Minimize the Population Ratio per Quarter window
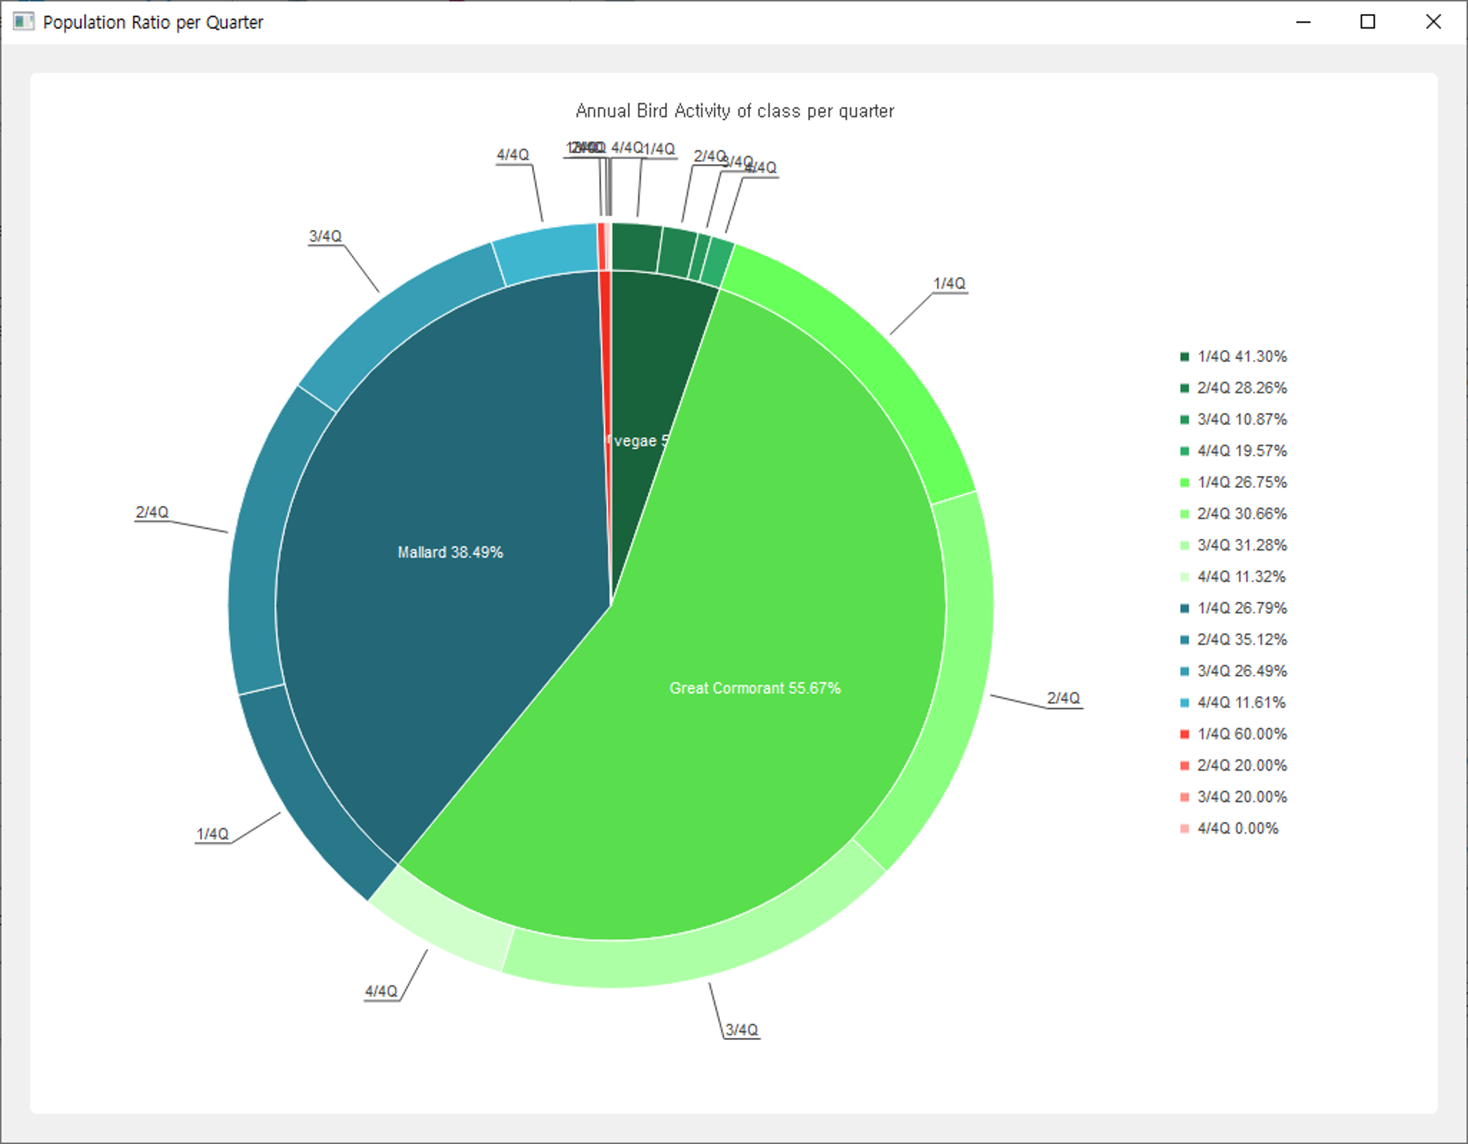Viewport: 1468px width, 1144px height. pos(1303,22)
